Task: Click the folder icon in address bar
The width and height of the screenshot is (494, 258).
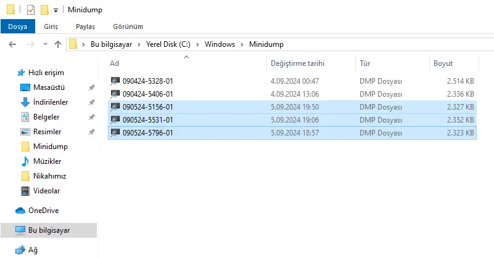Action: click(x=73, y=44)
